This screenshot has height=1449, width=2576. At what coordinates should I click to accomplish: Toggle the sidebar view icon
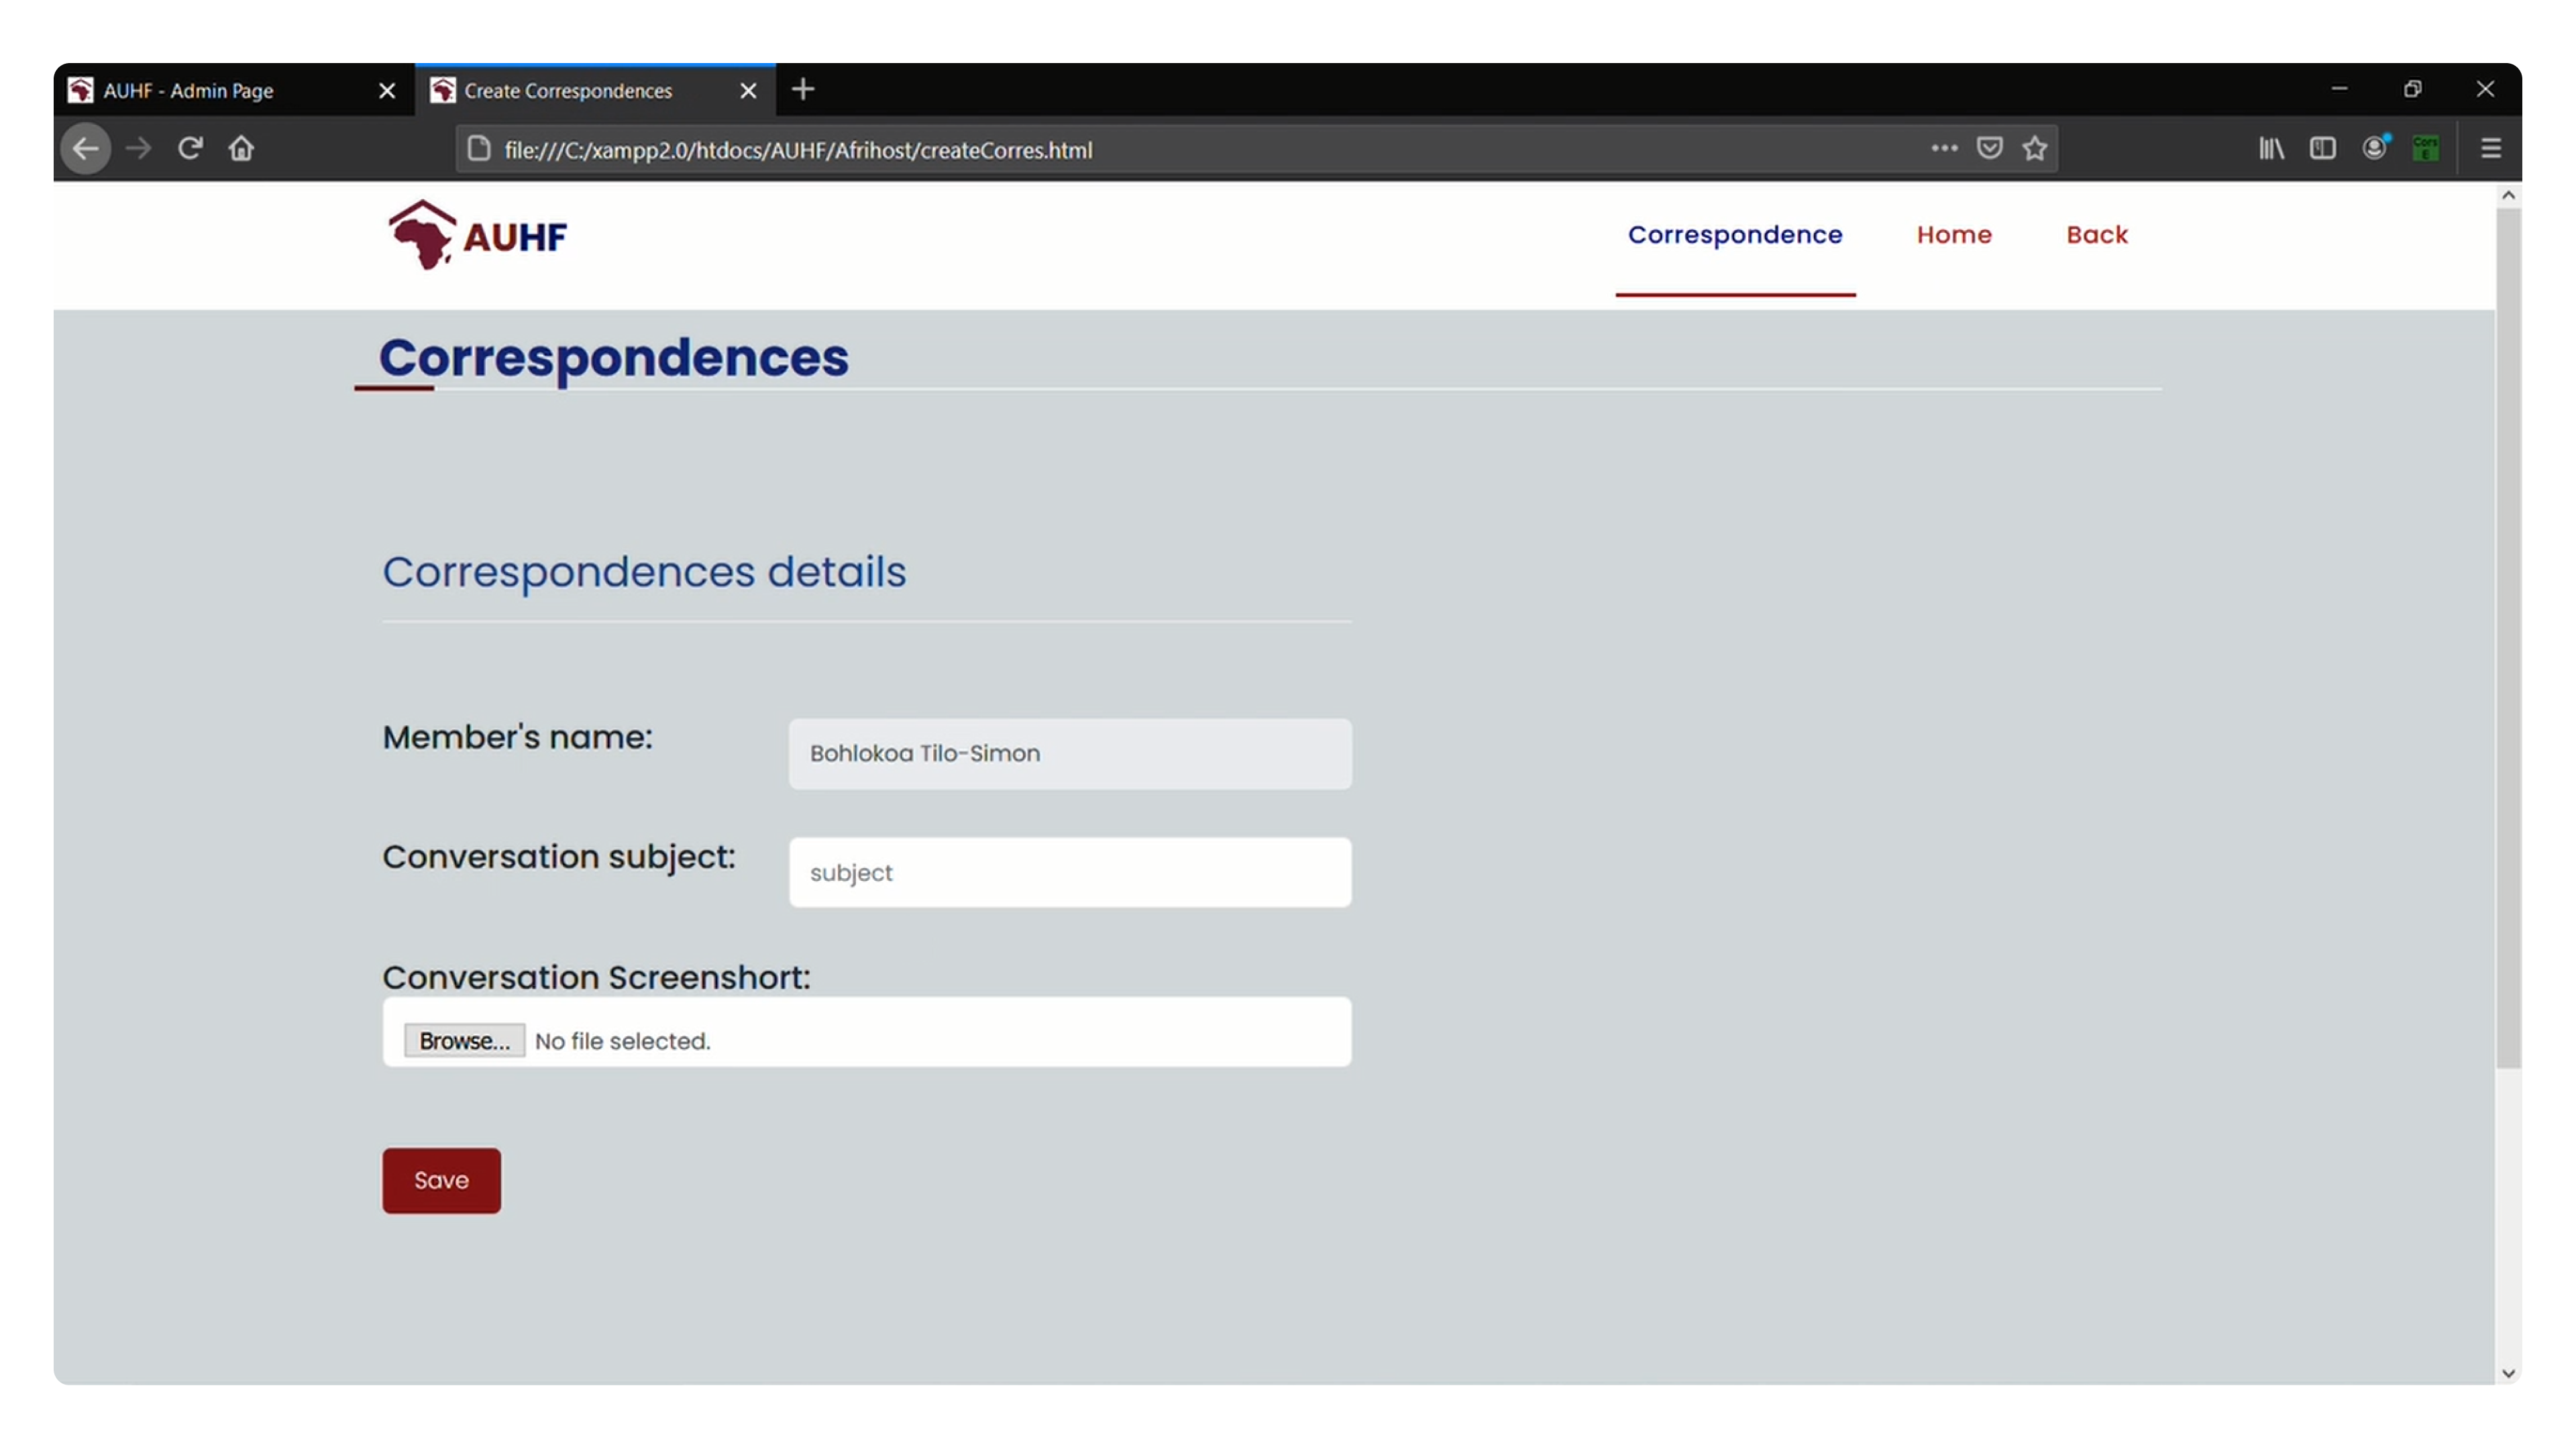(x=2322, y=148)
